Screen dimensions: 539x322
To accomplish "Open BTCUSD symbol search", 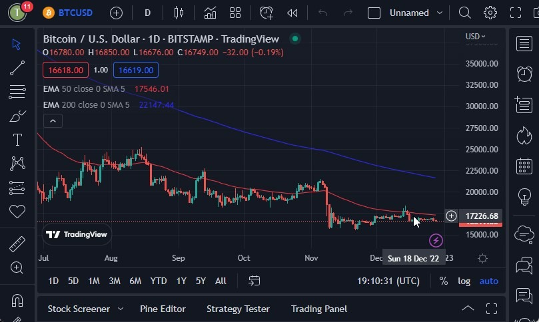I will pyautogui.click(x=68, y=13).
